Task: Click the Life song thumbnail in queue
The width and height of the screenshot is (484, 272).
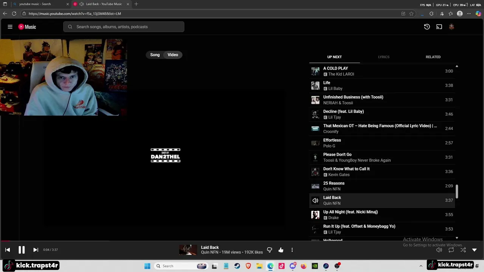Action: coord(315,85)
